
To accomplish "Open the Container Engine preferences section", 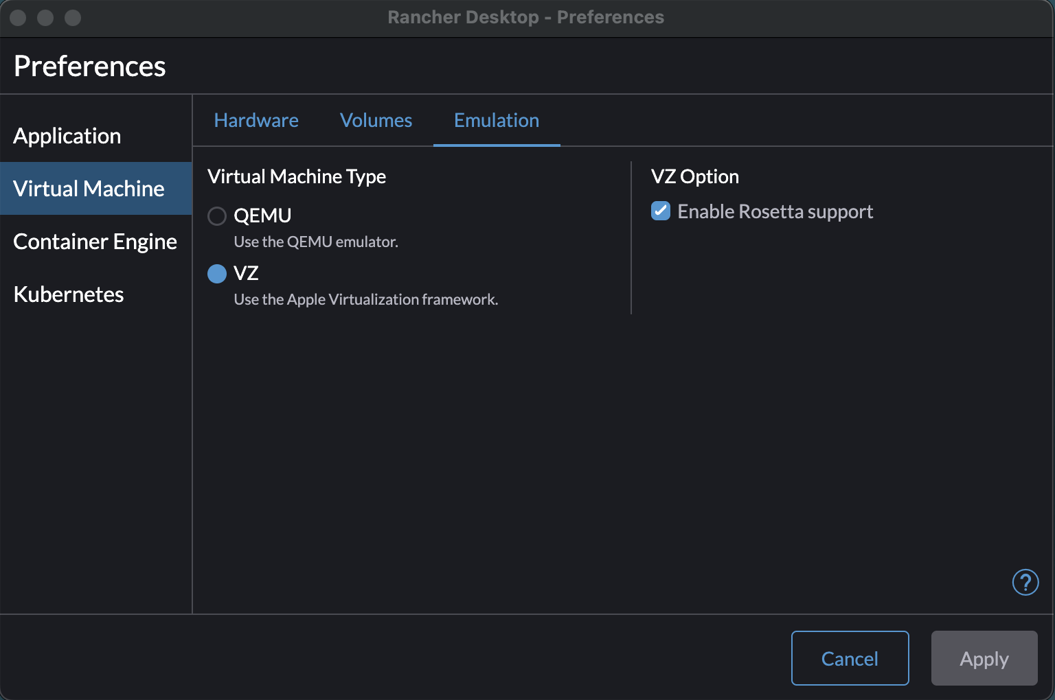I will (x=95, y=242).
